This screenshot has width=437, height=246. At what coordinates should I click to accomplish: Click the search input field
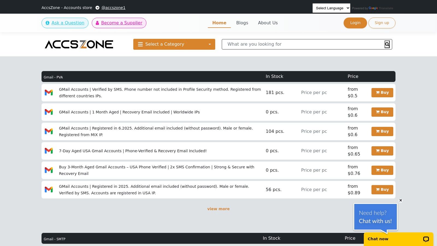tap(303, 44)
